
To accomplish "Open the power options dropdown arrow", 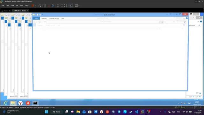I will coord(35,5).
